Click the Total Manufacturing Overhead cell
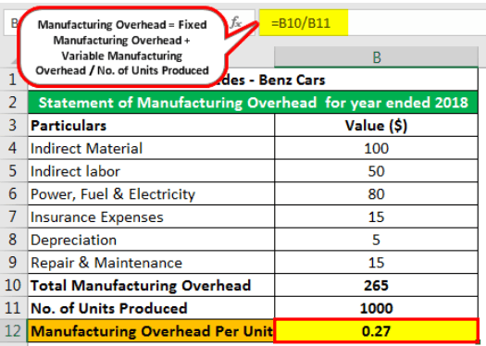Screen dimensions: 486x346 [x=151, y=285]
